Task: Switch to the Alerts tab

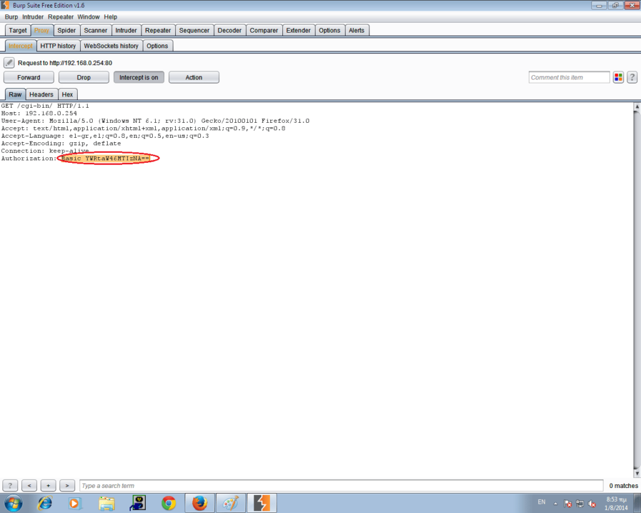Action: coord(356,30)
